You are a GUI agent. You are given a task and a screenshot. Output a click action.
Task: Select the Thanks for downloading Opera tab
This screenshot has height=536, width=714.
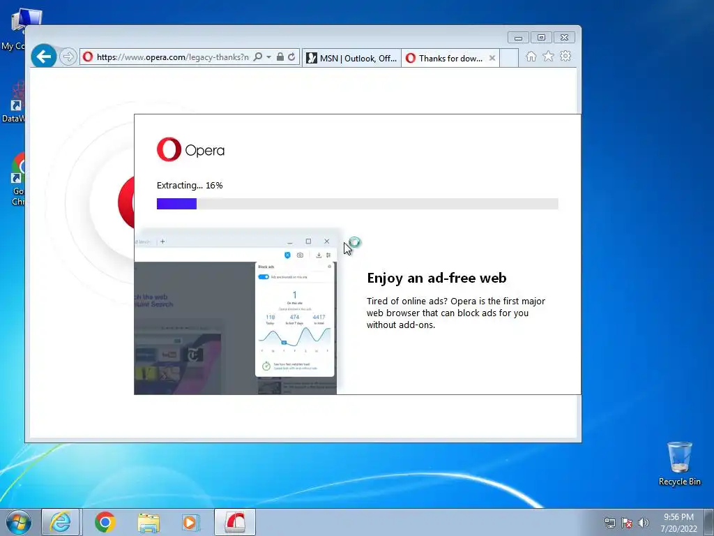[450, 59]
